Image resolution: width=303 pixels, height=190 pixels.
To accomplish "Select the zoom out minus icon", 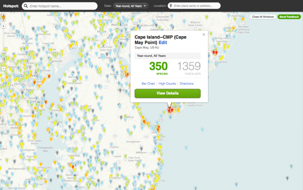I will pos(3,68).
